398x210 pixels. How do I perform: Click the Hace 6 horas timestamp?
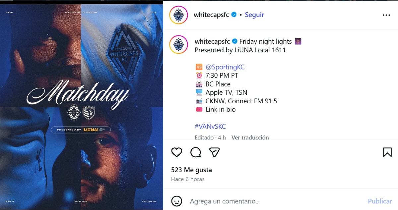tap(188, 179)
